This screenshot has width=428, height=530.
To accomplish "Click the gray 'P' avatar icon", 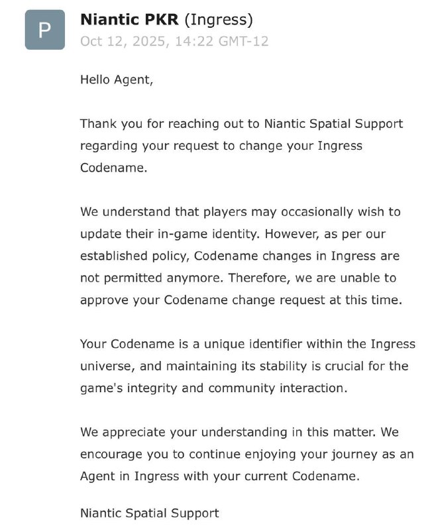I will [x=45, y=30].
